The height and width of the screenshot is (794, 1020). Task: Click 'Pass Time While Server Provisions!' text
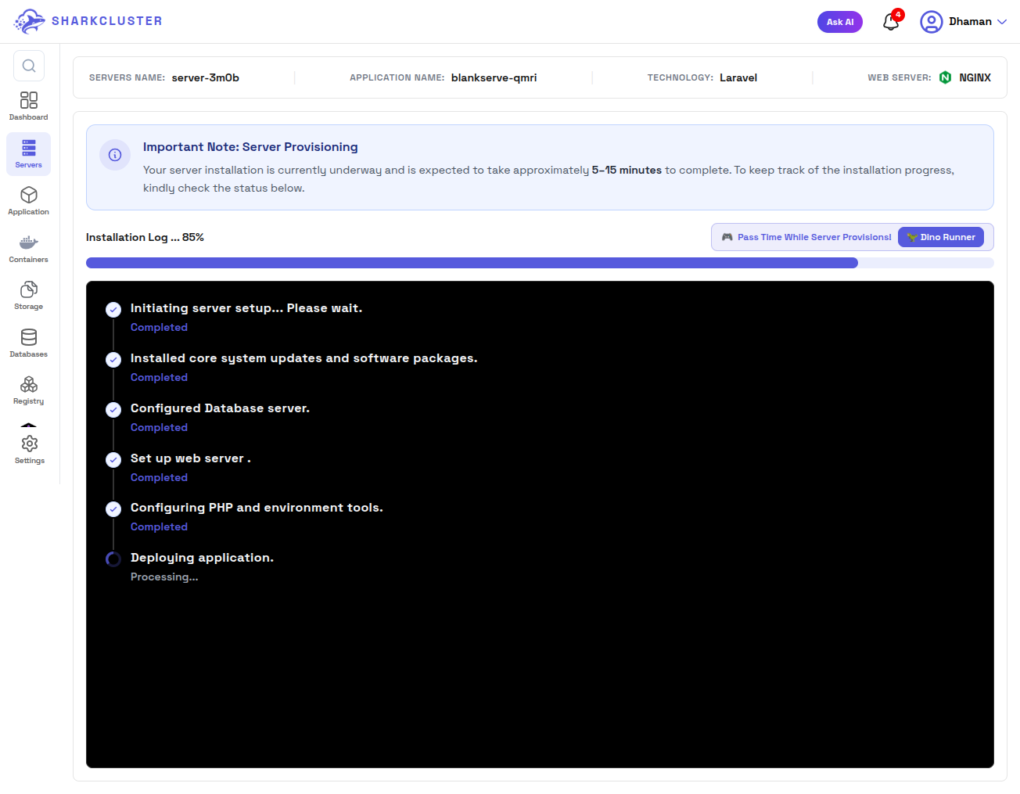(814, 237)
